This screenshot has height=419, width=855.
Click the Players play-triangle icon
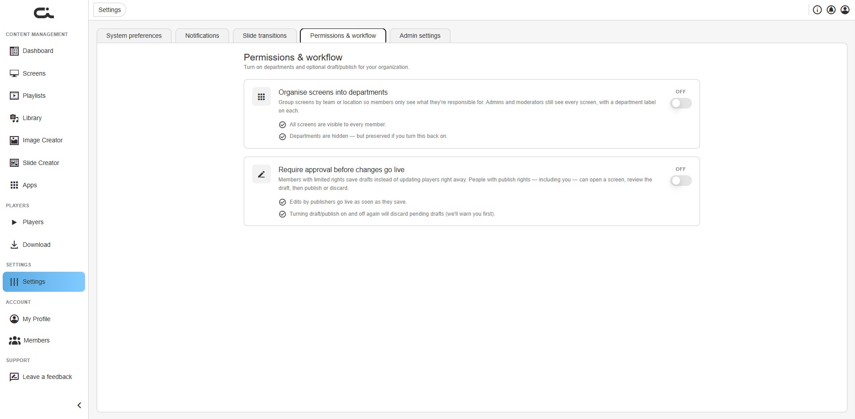coord(14,222)
